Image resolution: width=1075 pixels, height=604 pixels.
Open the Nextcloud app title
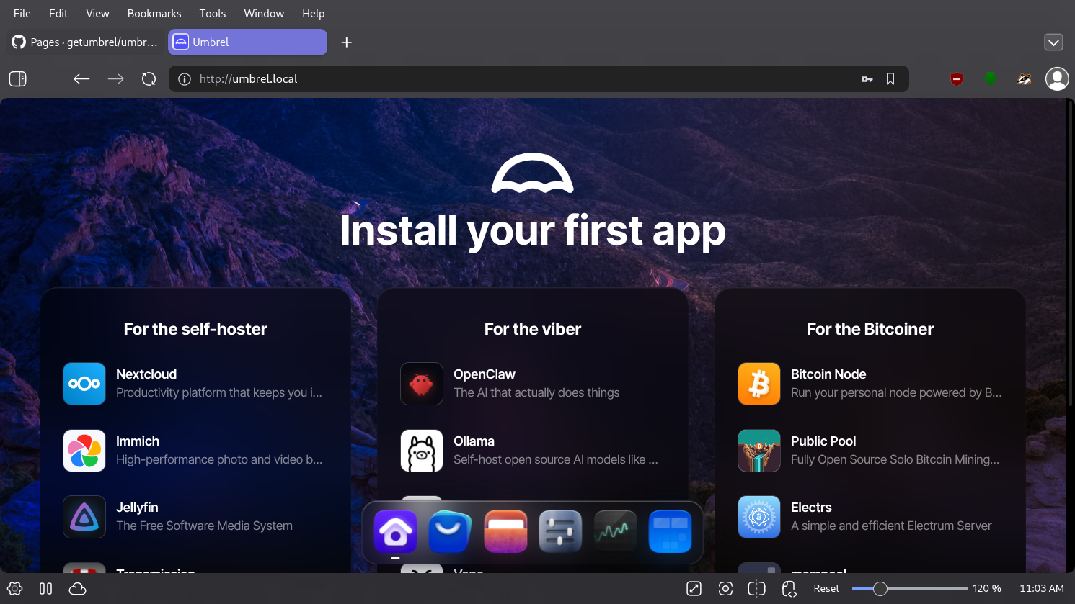(x=146, y=374)
